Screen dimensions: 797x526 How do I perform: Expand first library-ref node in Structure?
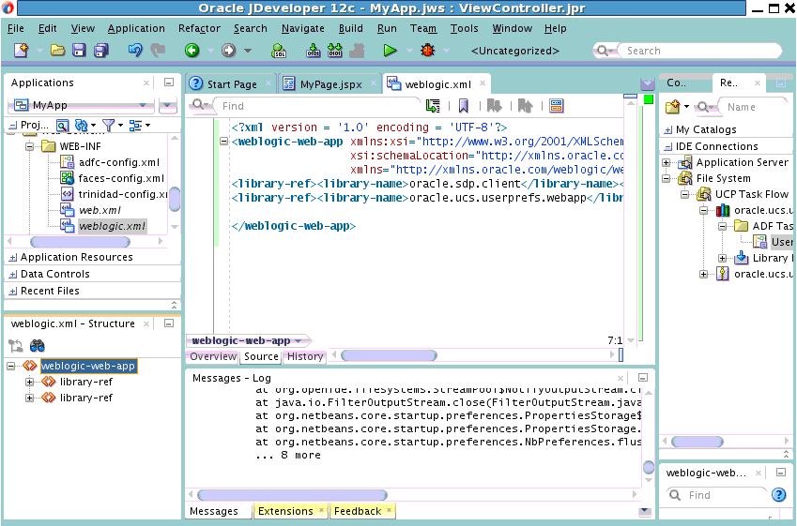tap(29, 382)
